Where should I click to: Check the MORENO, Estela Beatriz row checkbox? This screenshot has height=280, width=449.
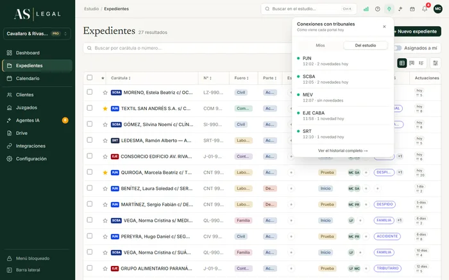click(x=90, y=92)
